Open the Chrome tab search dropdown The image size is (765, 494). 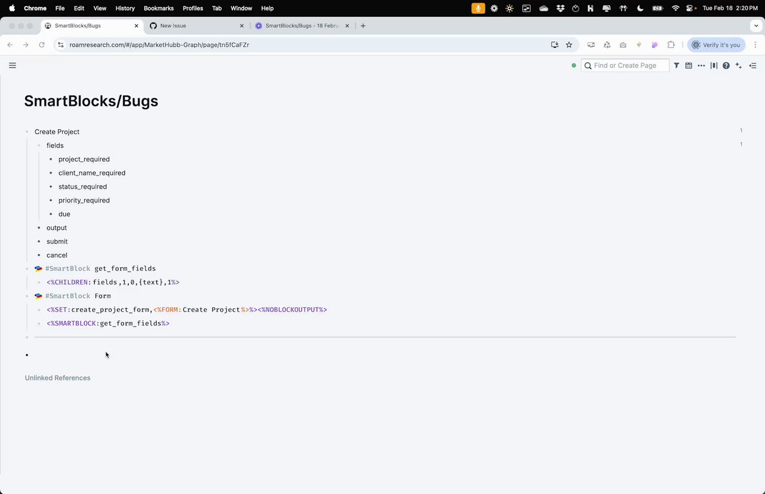click(755, 26)
